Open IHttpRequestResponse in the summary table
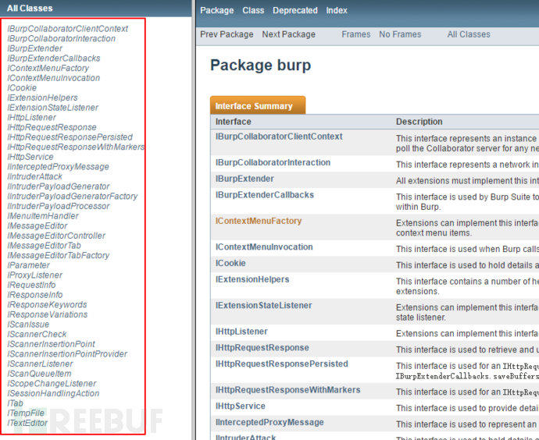The image size is (539, 440). 262,348
